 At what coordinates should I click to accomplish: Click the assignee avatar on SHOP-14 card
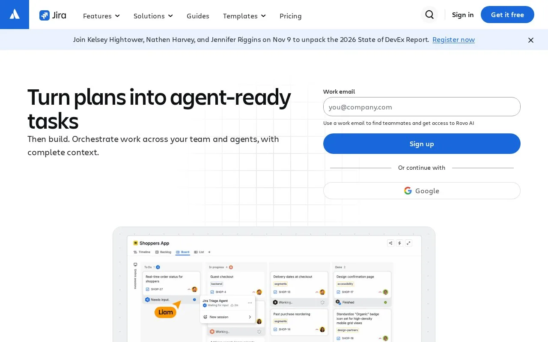322,329
